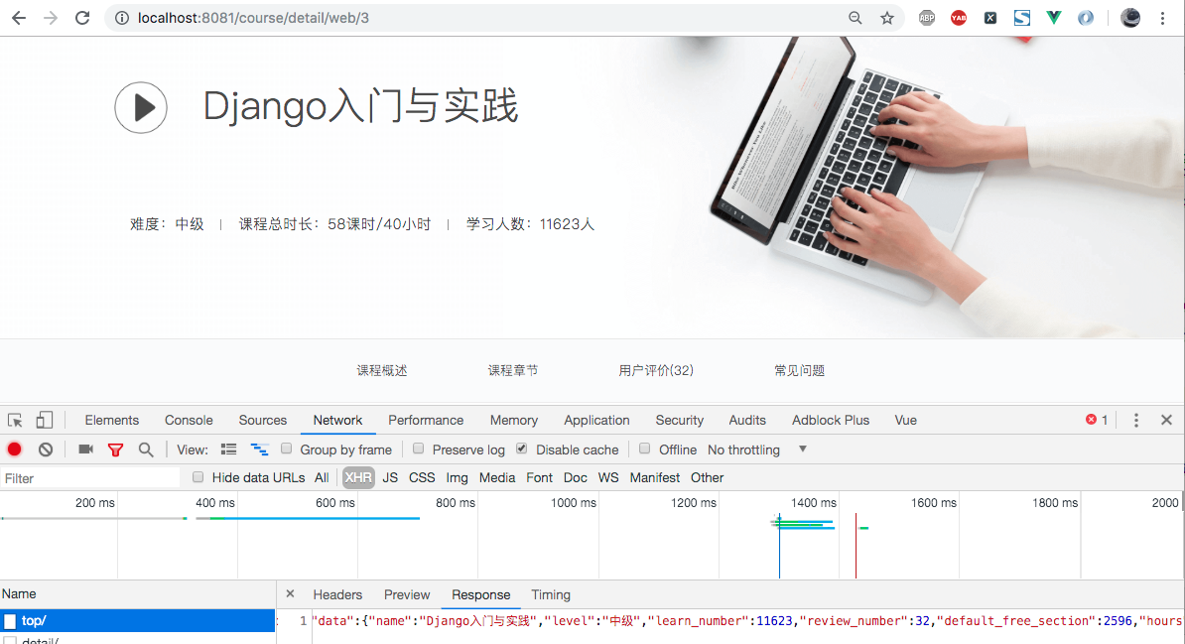This screenshot has width=1185, height=644.
Task: Filter requests by Manifest
Action: [654, 477]
